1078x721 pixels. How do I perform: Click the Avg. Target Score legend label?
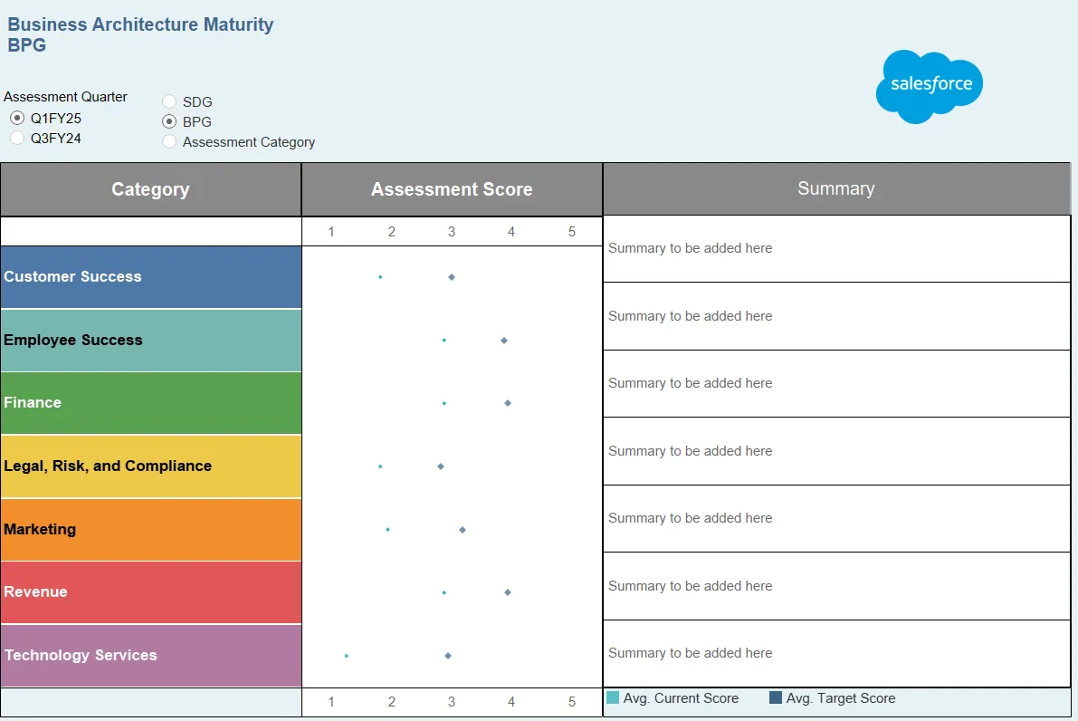[x=841, y=698]
